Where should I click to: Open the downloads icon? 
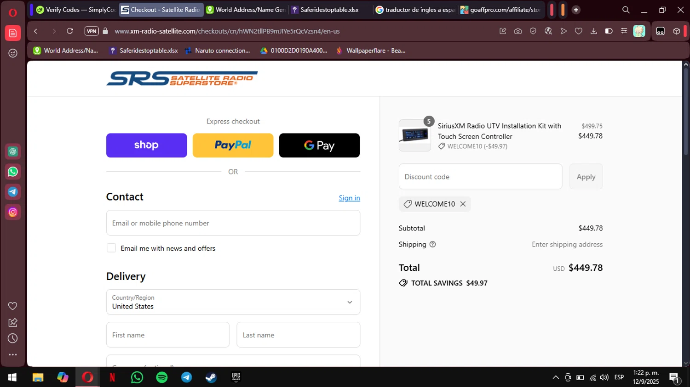(594, 31)
